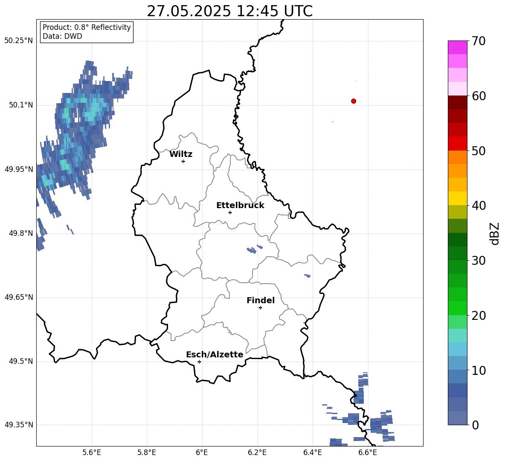Click the Product: 0.8° Reflectivity text

(87, 27)
